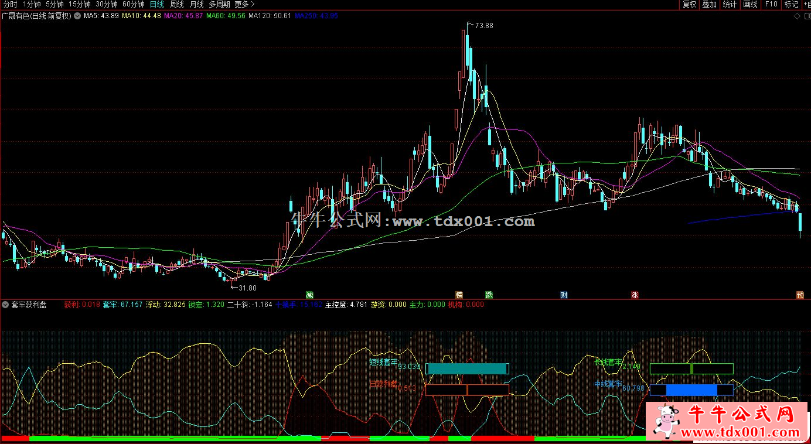Click the 锁定: 1.320 reading

point(206,305)
